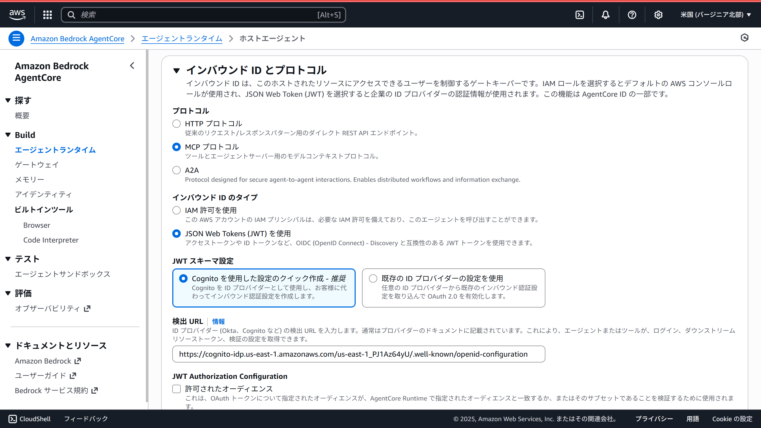Screen dimensions: 761x428
Task: Collapse the Amazon Bedrock AgentCore sidebar
Action: click(x=132, y=66)
